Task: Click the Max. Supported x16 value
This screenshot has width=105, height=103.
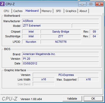Action: pos(88,79)
